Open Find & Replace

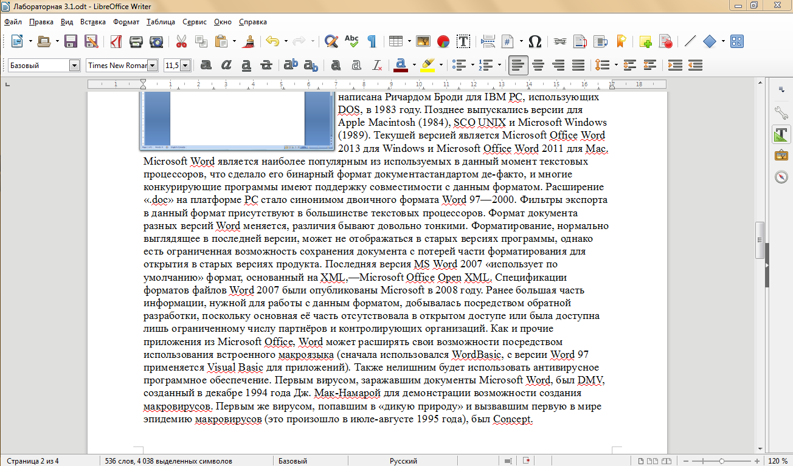331,41
